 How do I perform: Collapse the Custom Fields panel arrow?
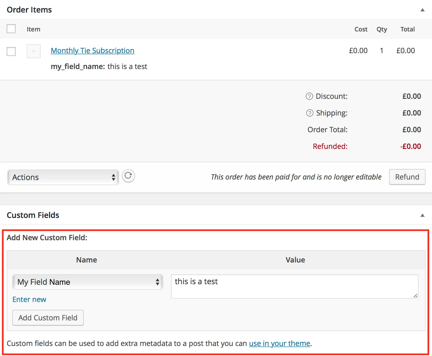422,215
